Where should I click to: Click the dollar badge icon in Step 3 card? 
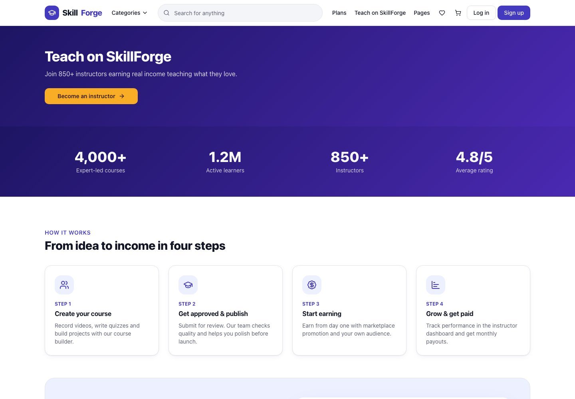pyautogui.click(x=312, y=285)
